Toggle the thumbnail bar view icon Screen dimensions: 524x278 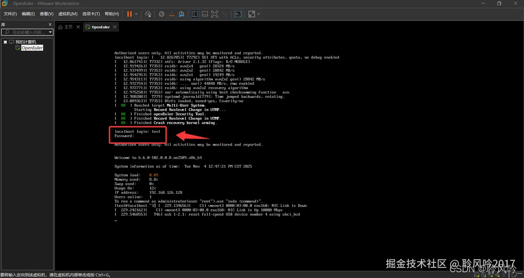(x=205, y=14)
